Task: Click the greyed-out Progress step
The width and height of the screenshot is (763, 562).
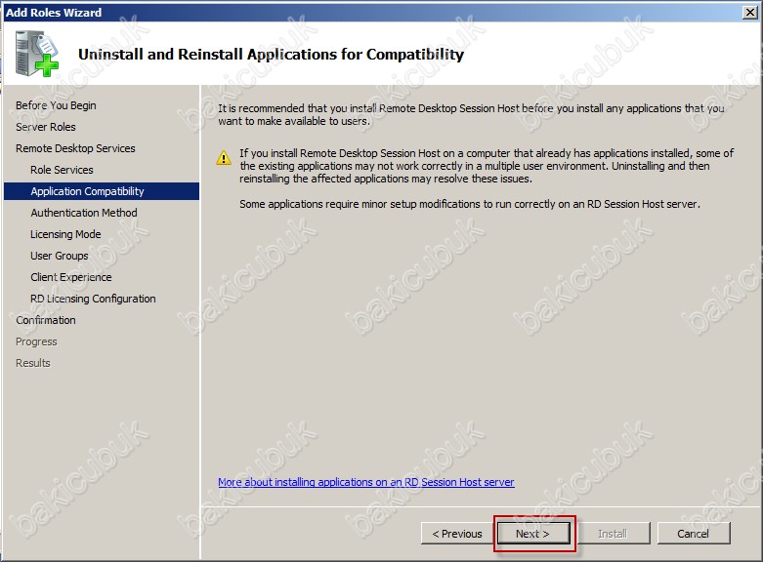Action: click(x=36, y=341)
